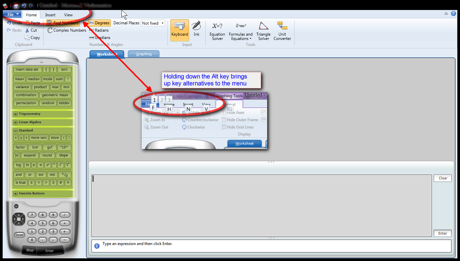This screenshot has width=460, height=261.
Task: Select the Worksheet tab
Action: 107,54
